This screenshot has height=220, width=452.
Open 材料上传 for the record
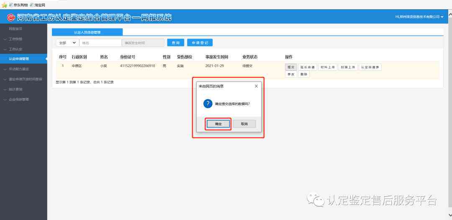(x=327, y=67)
